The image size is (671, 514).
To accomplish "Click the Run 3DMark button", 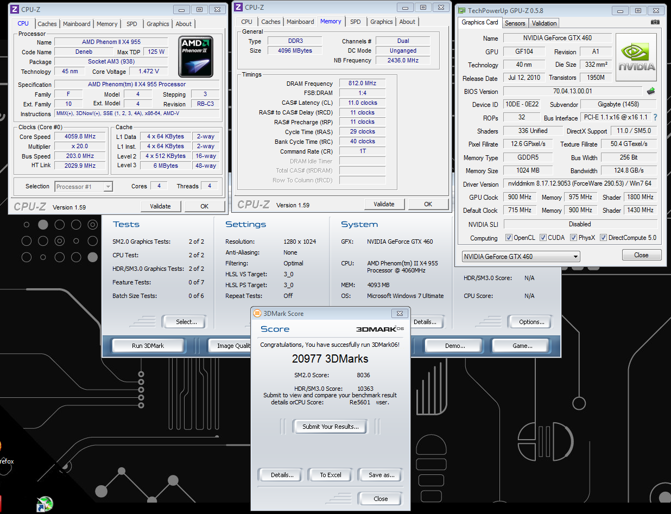I will tap(148, 346).
